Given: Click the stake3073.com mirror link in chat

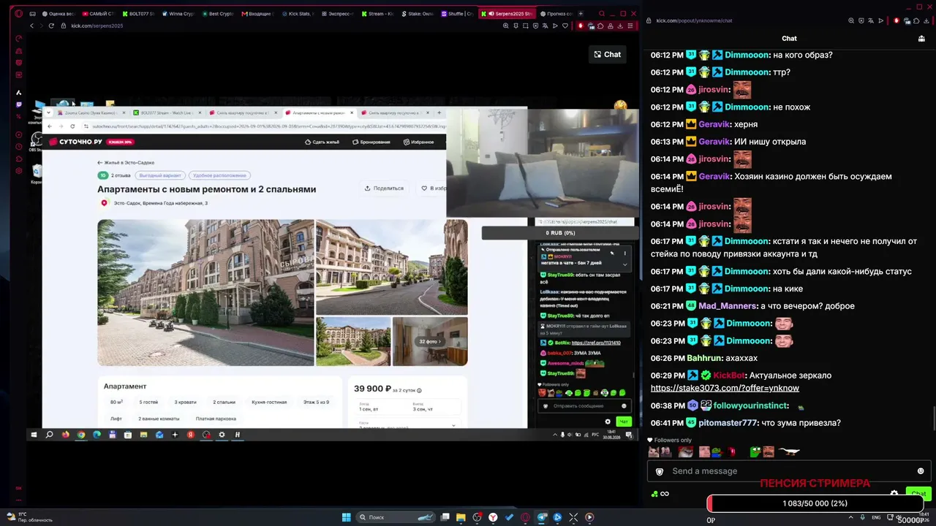Looking at the screenshot, I should click(725, 388).
